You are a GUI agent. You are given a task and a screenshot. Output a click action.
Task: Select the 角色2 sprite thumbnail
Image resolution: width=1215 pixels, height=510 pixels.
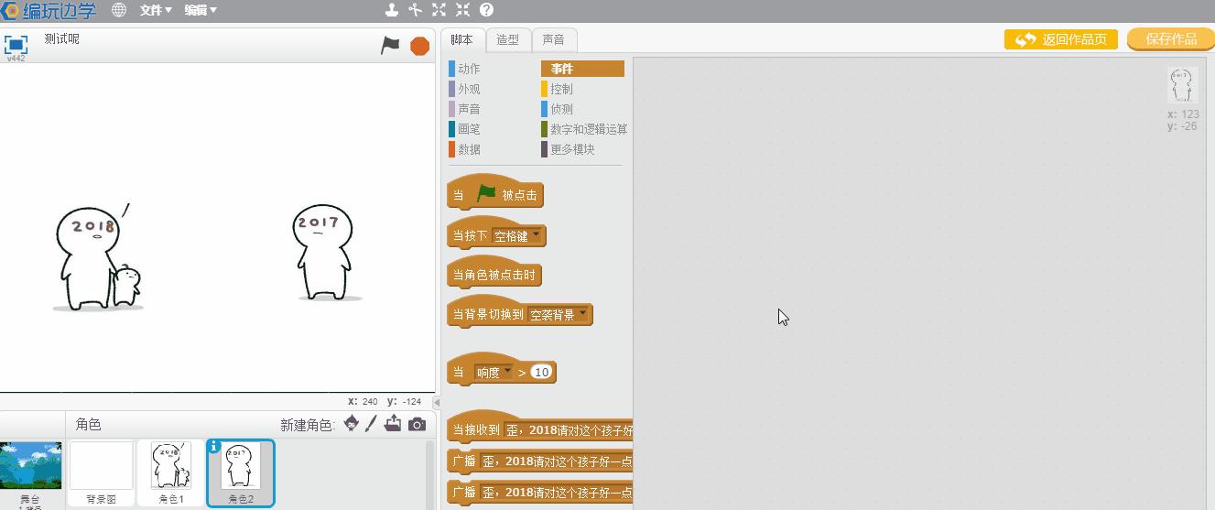point(240,472)
